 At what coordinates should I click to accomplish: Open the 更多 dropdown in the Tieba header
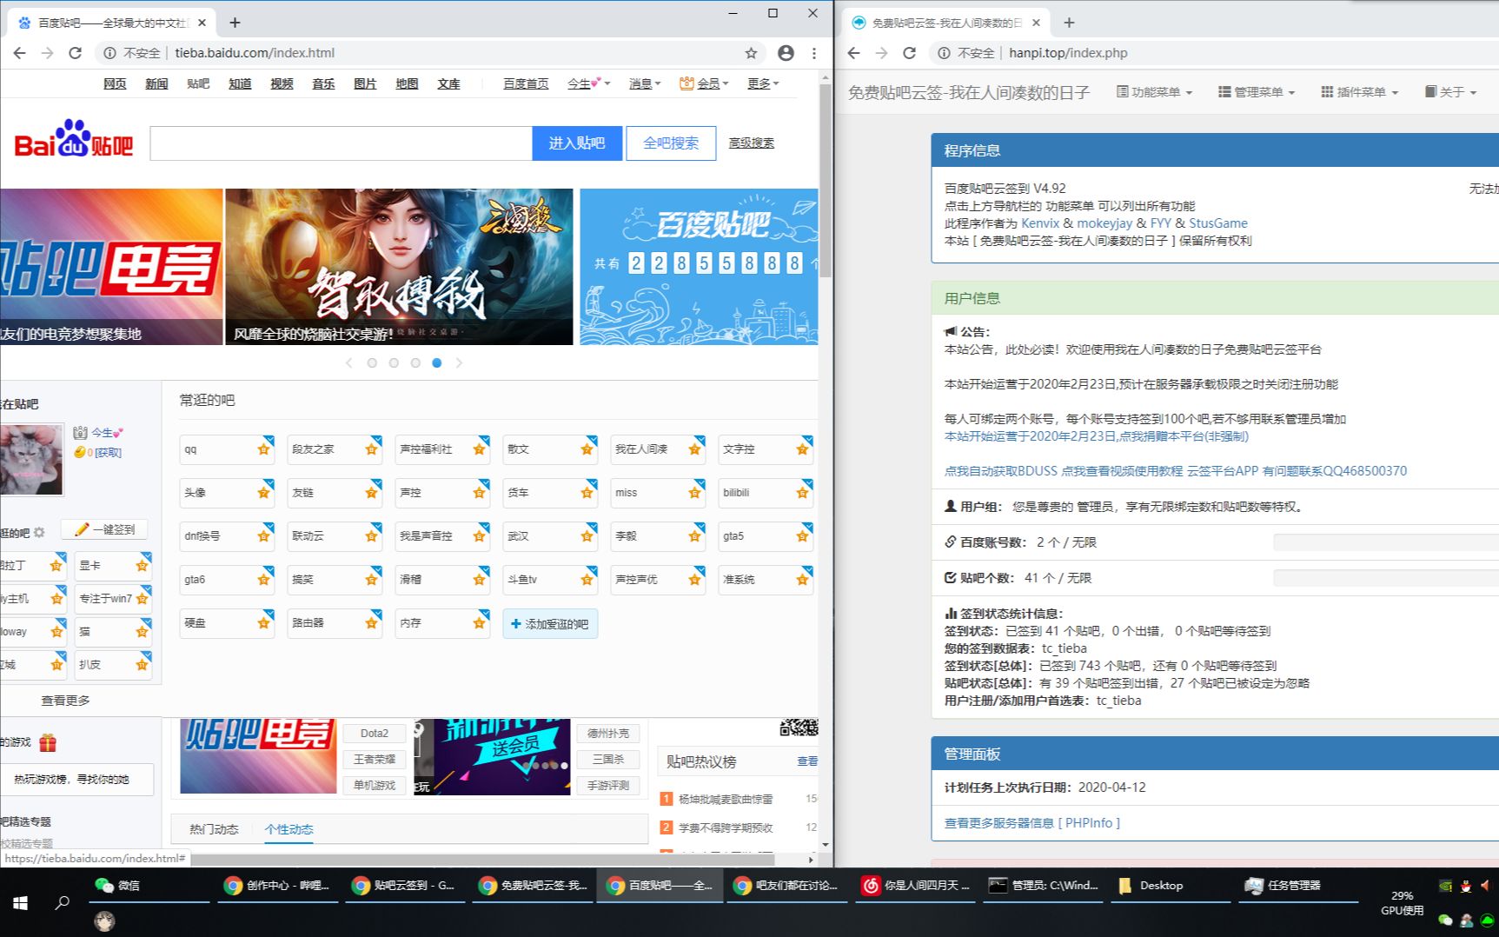(x=763, y=83)
